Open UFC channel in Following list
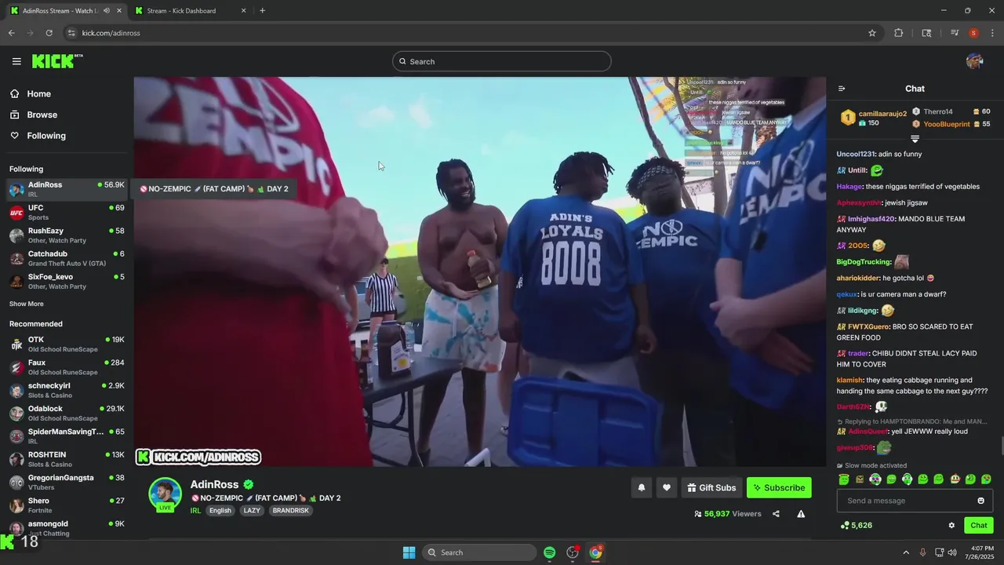Screen dimensions: 1004x565 pyautogui.click(x=67, y=213)
